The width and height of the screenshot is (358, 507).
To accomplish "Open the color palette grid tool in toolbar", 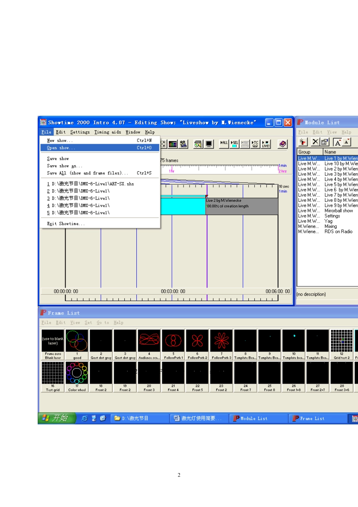I will pos(173,144).
